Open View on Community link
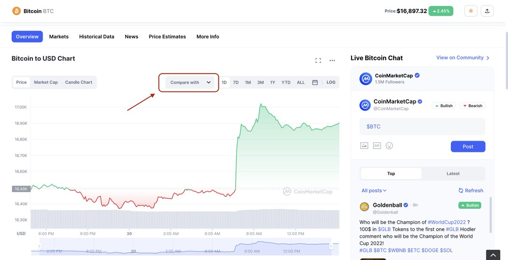Image resolution: width=508 pixels, height=260 pixels. click(463, 58)
